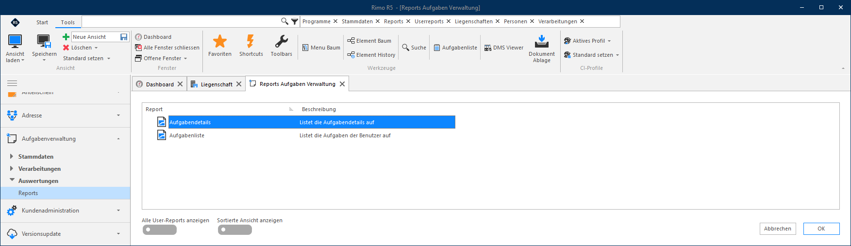Expand the Verarbeitungen tree node

[x=12, y=168]
